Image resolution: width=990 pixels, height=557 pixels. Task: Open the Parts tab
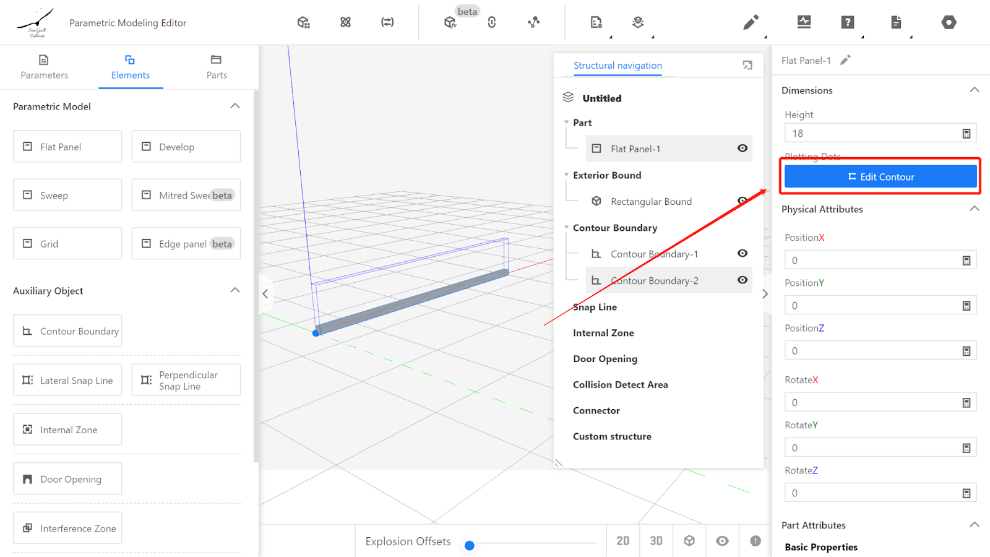(x=217, y=67)
